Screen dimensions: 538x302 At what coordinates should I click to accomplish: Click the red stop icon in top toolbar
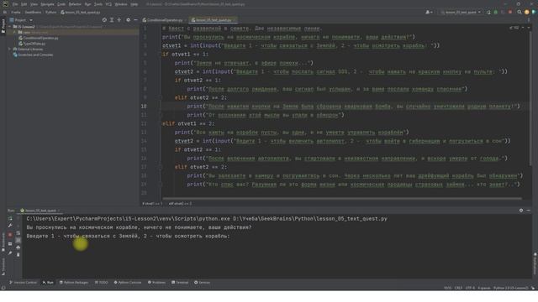tap(510, 13)
